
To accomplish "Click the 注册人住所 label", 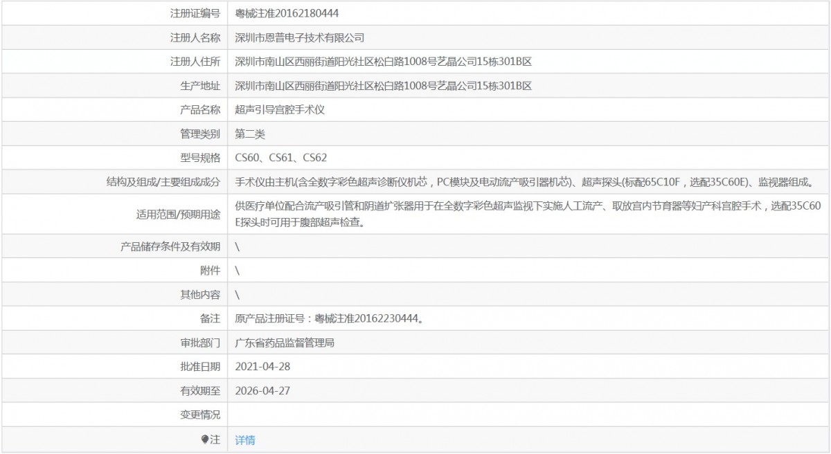I will [x=195, y=62].
